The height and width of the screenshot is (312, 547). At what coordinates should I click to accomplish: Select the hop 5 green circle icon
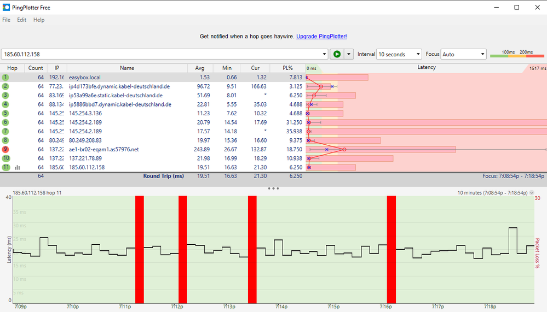[5, 113]
